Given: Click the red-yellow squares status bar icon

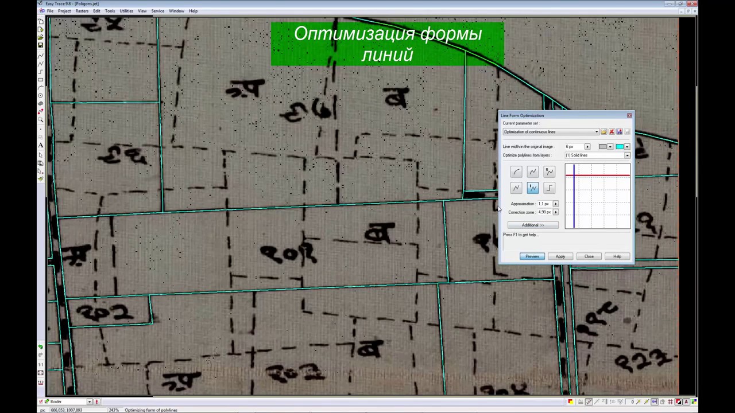Looking at the screenshot, I should pos(571,402).
